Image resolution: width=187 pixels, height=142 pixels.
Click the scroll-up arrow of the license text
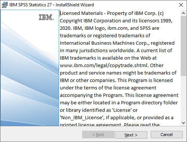[183, 13]
